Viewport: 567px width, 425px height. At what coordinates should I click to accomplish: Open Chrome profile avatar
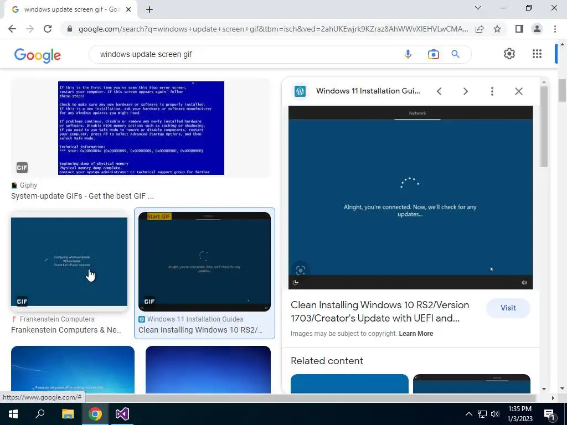[x=537, y=29]
